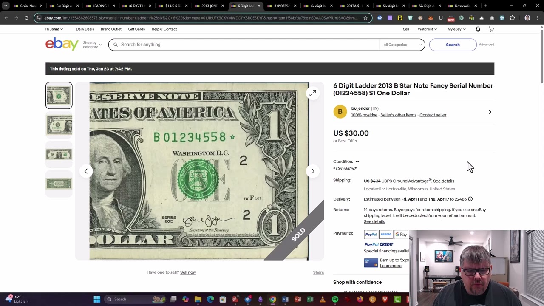The height and width of the screenshot is (306, 544).
Task: Select fourth thumbnail of bill back
Action: point(59,184)
